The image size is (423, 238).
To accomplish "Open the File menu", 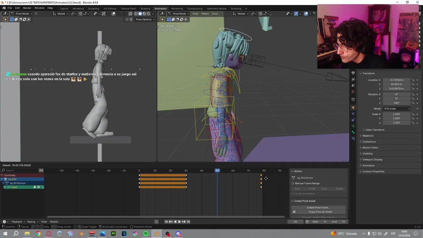I will [x=10, y=8].
